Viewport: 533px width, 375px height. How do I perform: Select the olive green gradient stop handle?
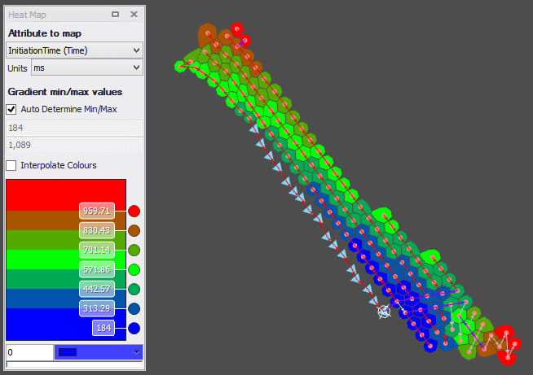coord(134,251)
